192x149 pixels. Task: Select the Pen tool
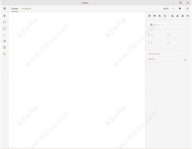pyautogui.click(x=4, y=41)
